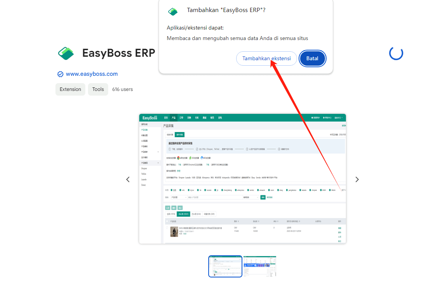Open the www.easyboss.com link
The width and height of the screenshot is (439, 300).
[92, 74]
